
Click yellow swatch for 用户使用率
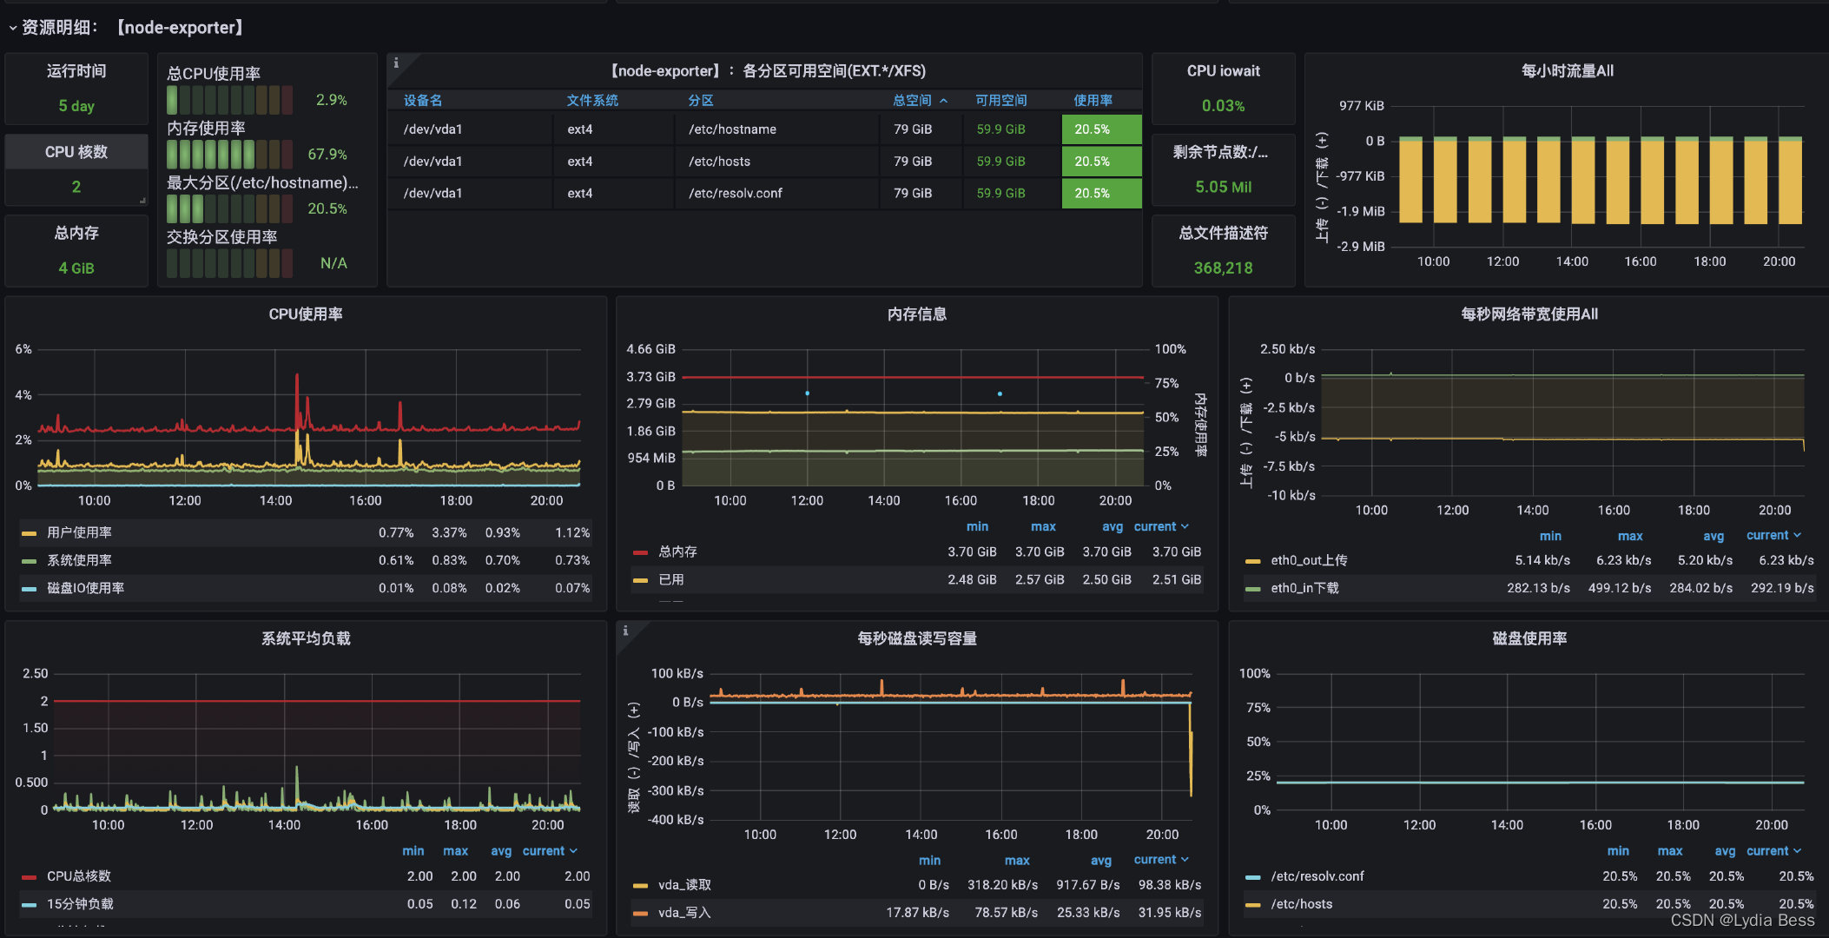(29, 533)
